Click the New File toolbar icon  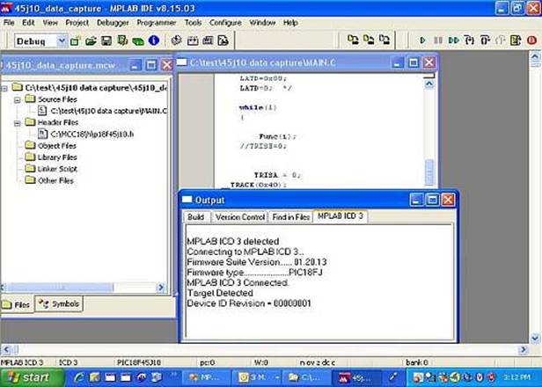[x=77, y=40]
